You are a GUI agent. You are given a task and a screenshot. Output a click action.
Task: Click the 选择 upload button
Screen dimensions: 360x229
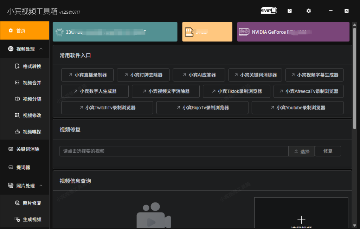pos(302,151)
